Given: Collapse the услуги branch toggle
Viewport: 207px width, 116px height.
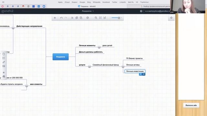Looking at the screenshot, I should point(89,66).
